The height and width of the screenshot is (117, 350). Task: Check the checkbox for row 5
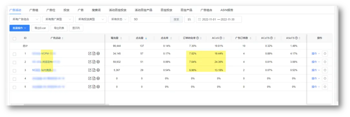coord(15,87)
